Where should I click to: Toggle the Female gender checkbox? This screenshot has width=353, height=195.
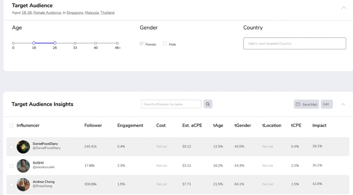[x=142, y=44]
